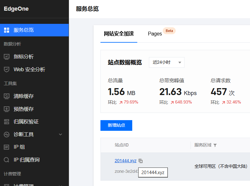Open the 近24小时 time range dropdown
Image resolution: width=250 pixels, height=186 pixels.
(167, 62)
